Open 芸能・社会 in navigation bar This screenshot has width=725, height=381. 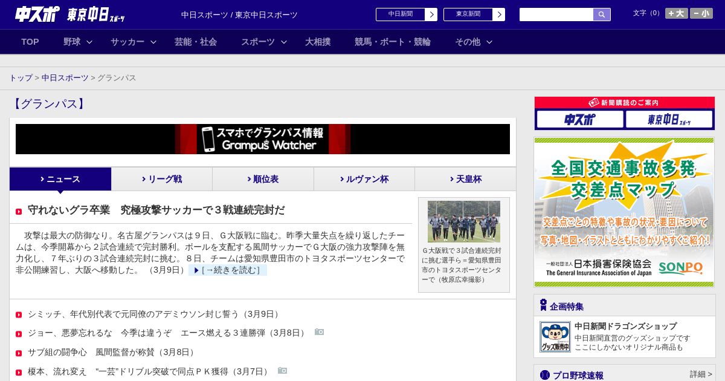pos(196,42)
